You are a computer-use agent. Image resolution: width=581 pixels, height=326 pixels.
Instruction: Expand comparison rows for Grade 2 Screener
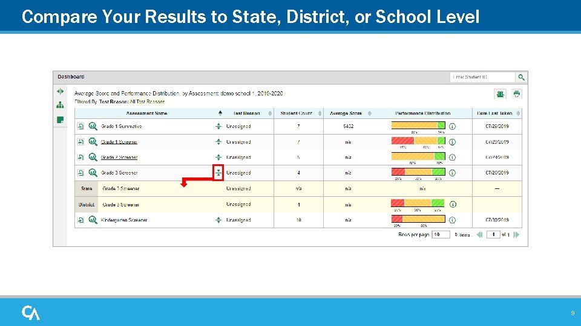[218, 158]
